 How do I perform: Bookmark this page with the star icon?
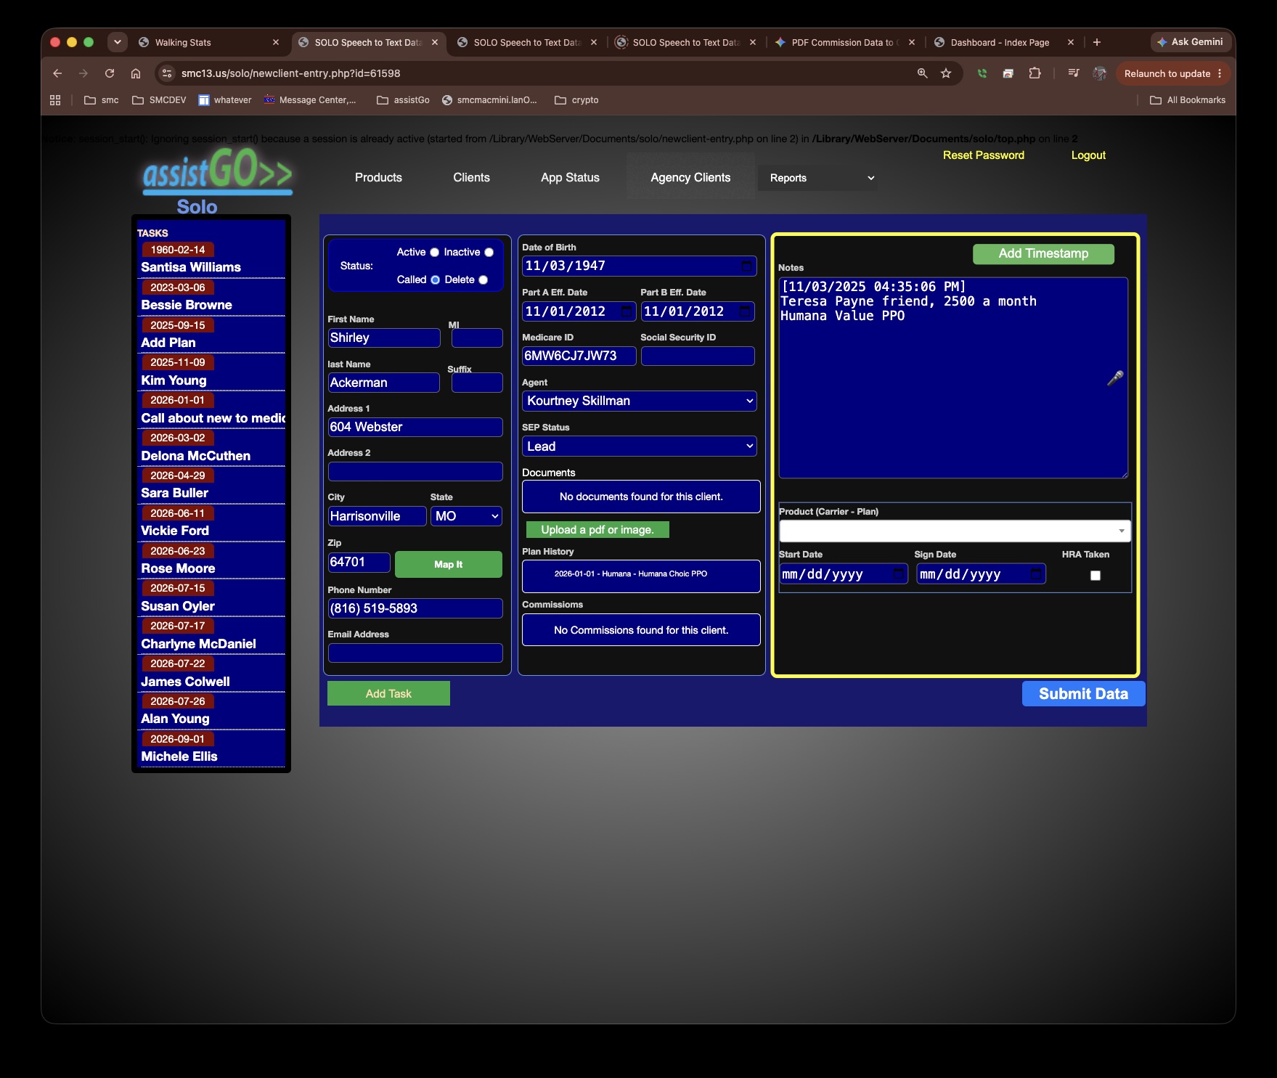946,73
